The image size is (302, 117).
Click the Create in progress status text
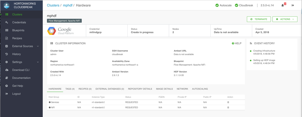click(142, 32)
